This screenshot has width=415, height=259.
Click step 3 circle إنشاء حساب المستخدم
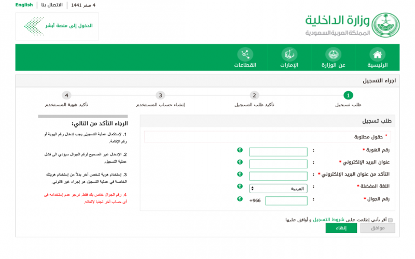click(160, 95)
